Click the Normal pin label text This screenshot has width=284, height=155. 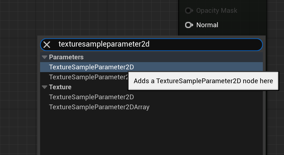click(x=207, y=25)
